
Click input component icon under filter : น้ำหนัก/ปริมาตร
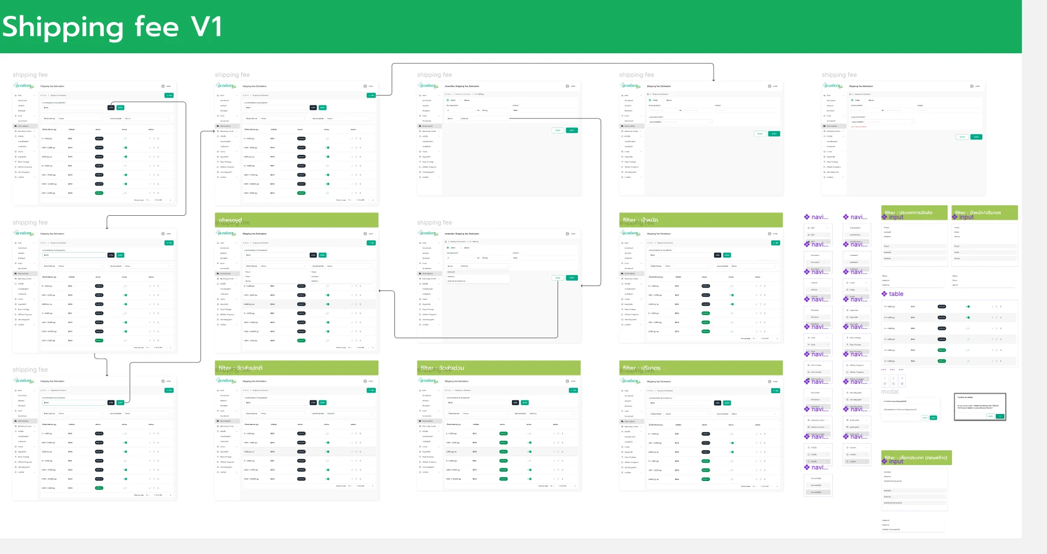pos(955,217)
